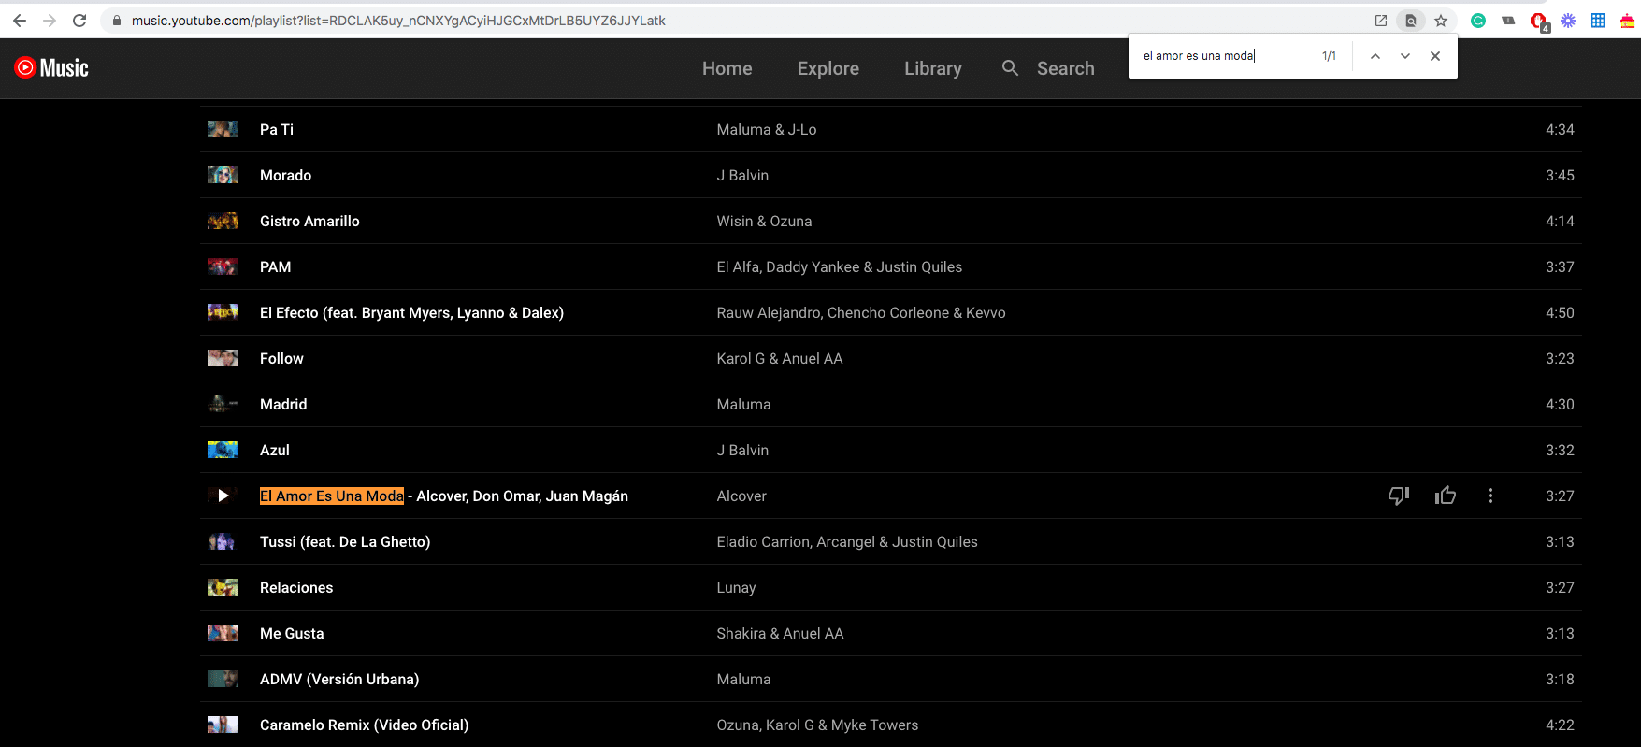Click the browser back arrow
The width and height of the screenshot is (1641, 747).
click(x=20, y=21)
